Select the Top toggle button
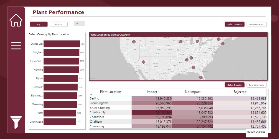The image size is (280, 140). [39, 24]
